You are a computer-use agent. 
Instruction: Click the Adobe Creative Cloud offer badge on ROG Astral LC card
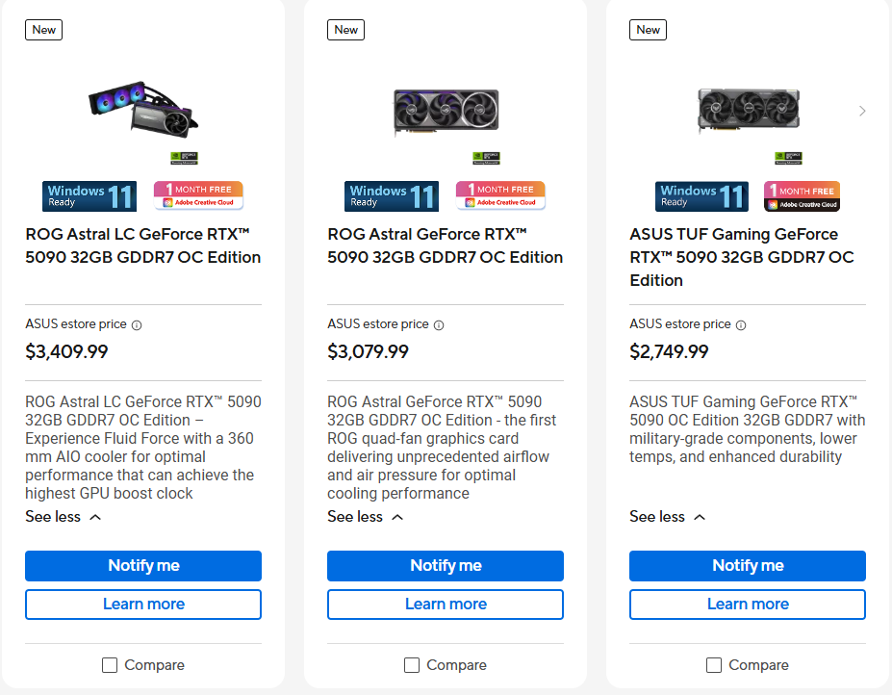coord(197,195)
